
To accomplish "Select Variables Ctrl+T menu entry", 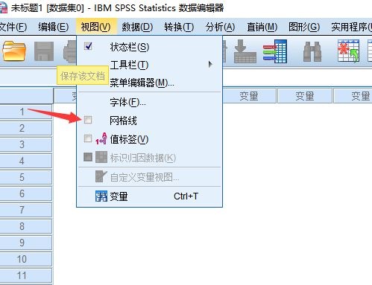I will pyautogui.click(x=149, y=196).
